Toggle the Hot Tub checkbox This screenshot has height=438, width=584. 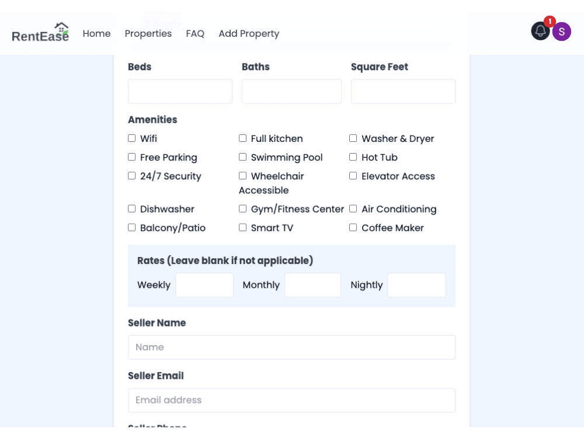[353, 157]
